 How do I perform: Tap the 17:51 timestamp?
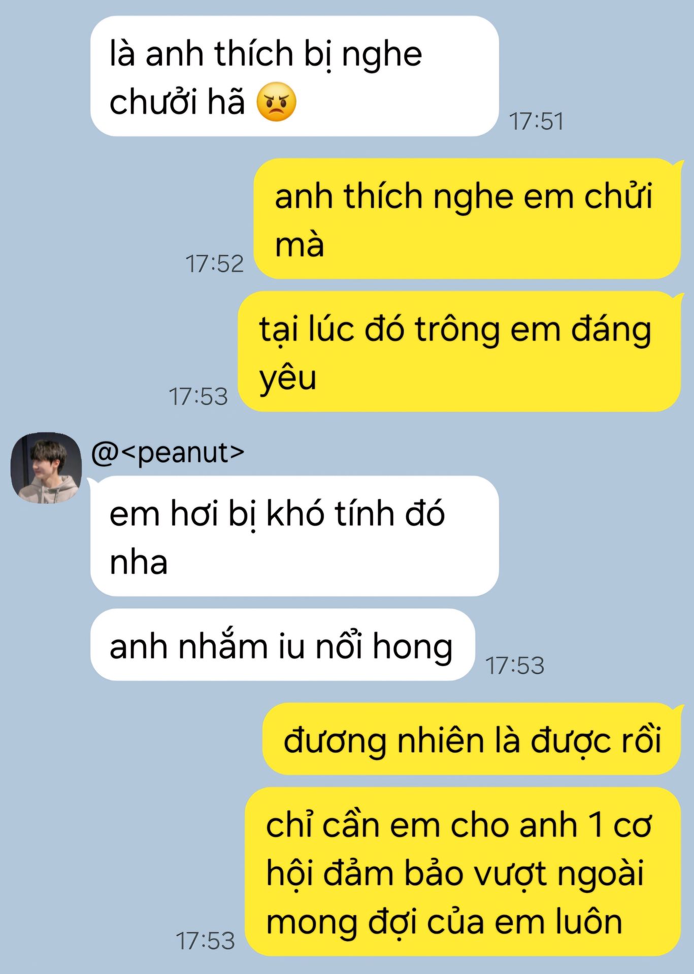coord(537,122)
